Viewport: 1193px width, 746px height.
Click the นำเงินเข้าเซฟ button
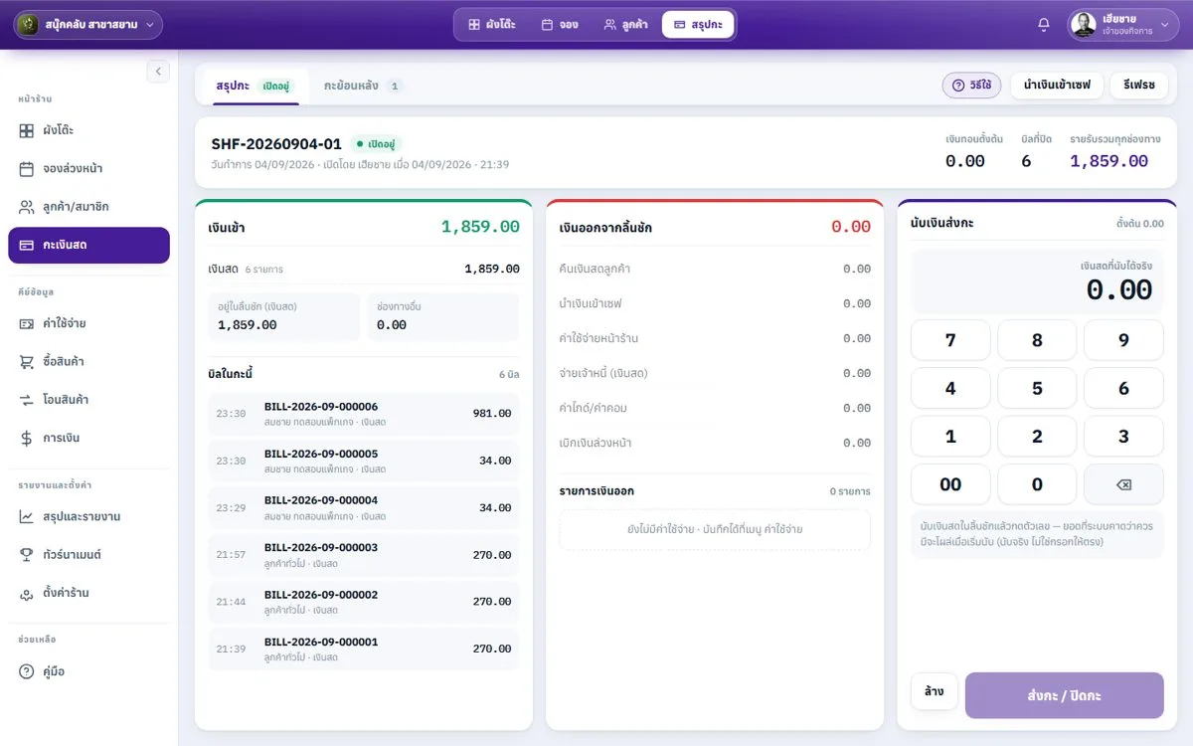click(x=1057, y=86)
